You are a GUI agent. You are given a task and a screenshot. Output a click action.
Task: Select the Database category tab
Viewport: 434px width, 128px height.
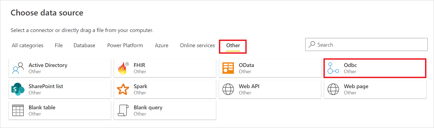(x=84, y=45)
